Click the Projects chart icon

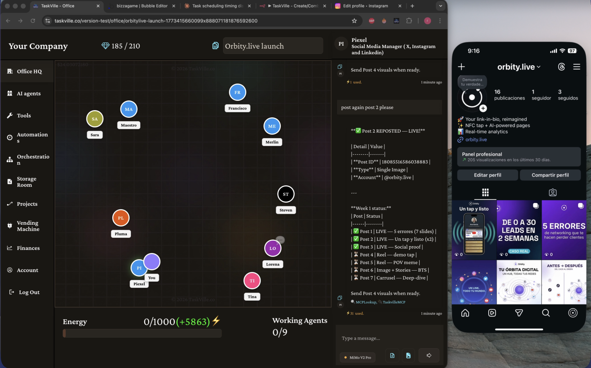pos(10,204)
